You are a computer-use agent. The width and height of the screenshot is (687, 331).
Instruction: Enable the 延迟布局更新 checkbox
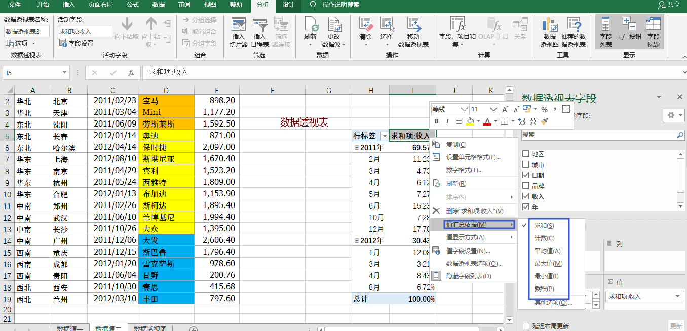click(x=526, y=326)
